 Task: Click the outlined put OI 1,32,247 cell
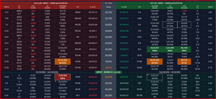[x=170, y=25]
